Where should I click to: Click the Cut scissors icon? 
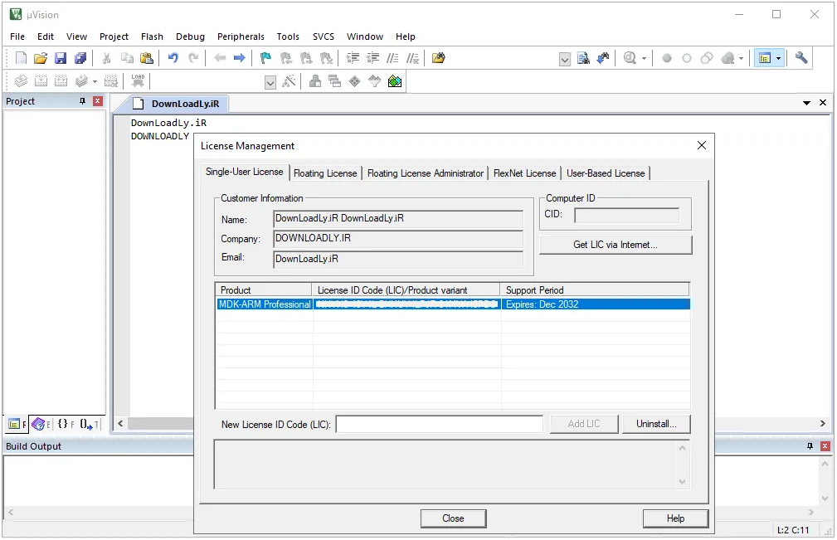click(x=107, y=58)
